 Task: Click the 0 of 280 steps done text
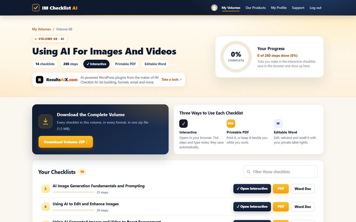click(277, 55)
